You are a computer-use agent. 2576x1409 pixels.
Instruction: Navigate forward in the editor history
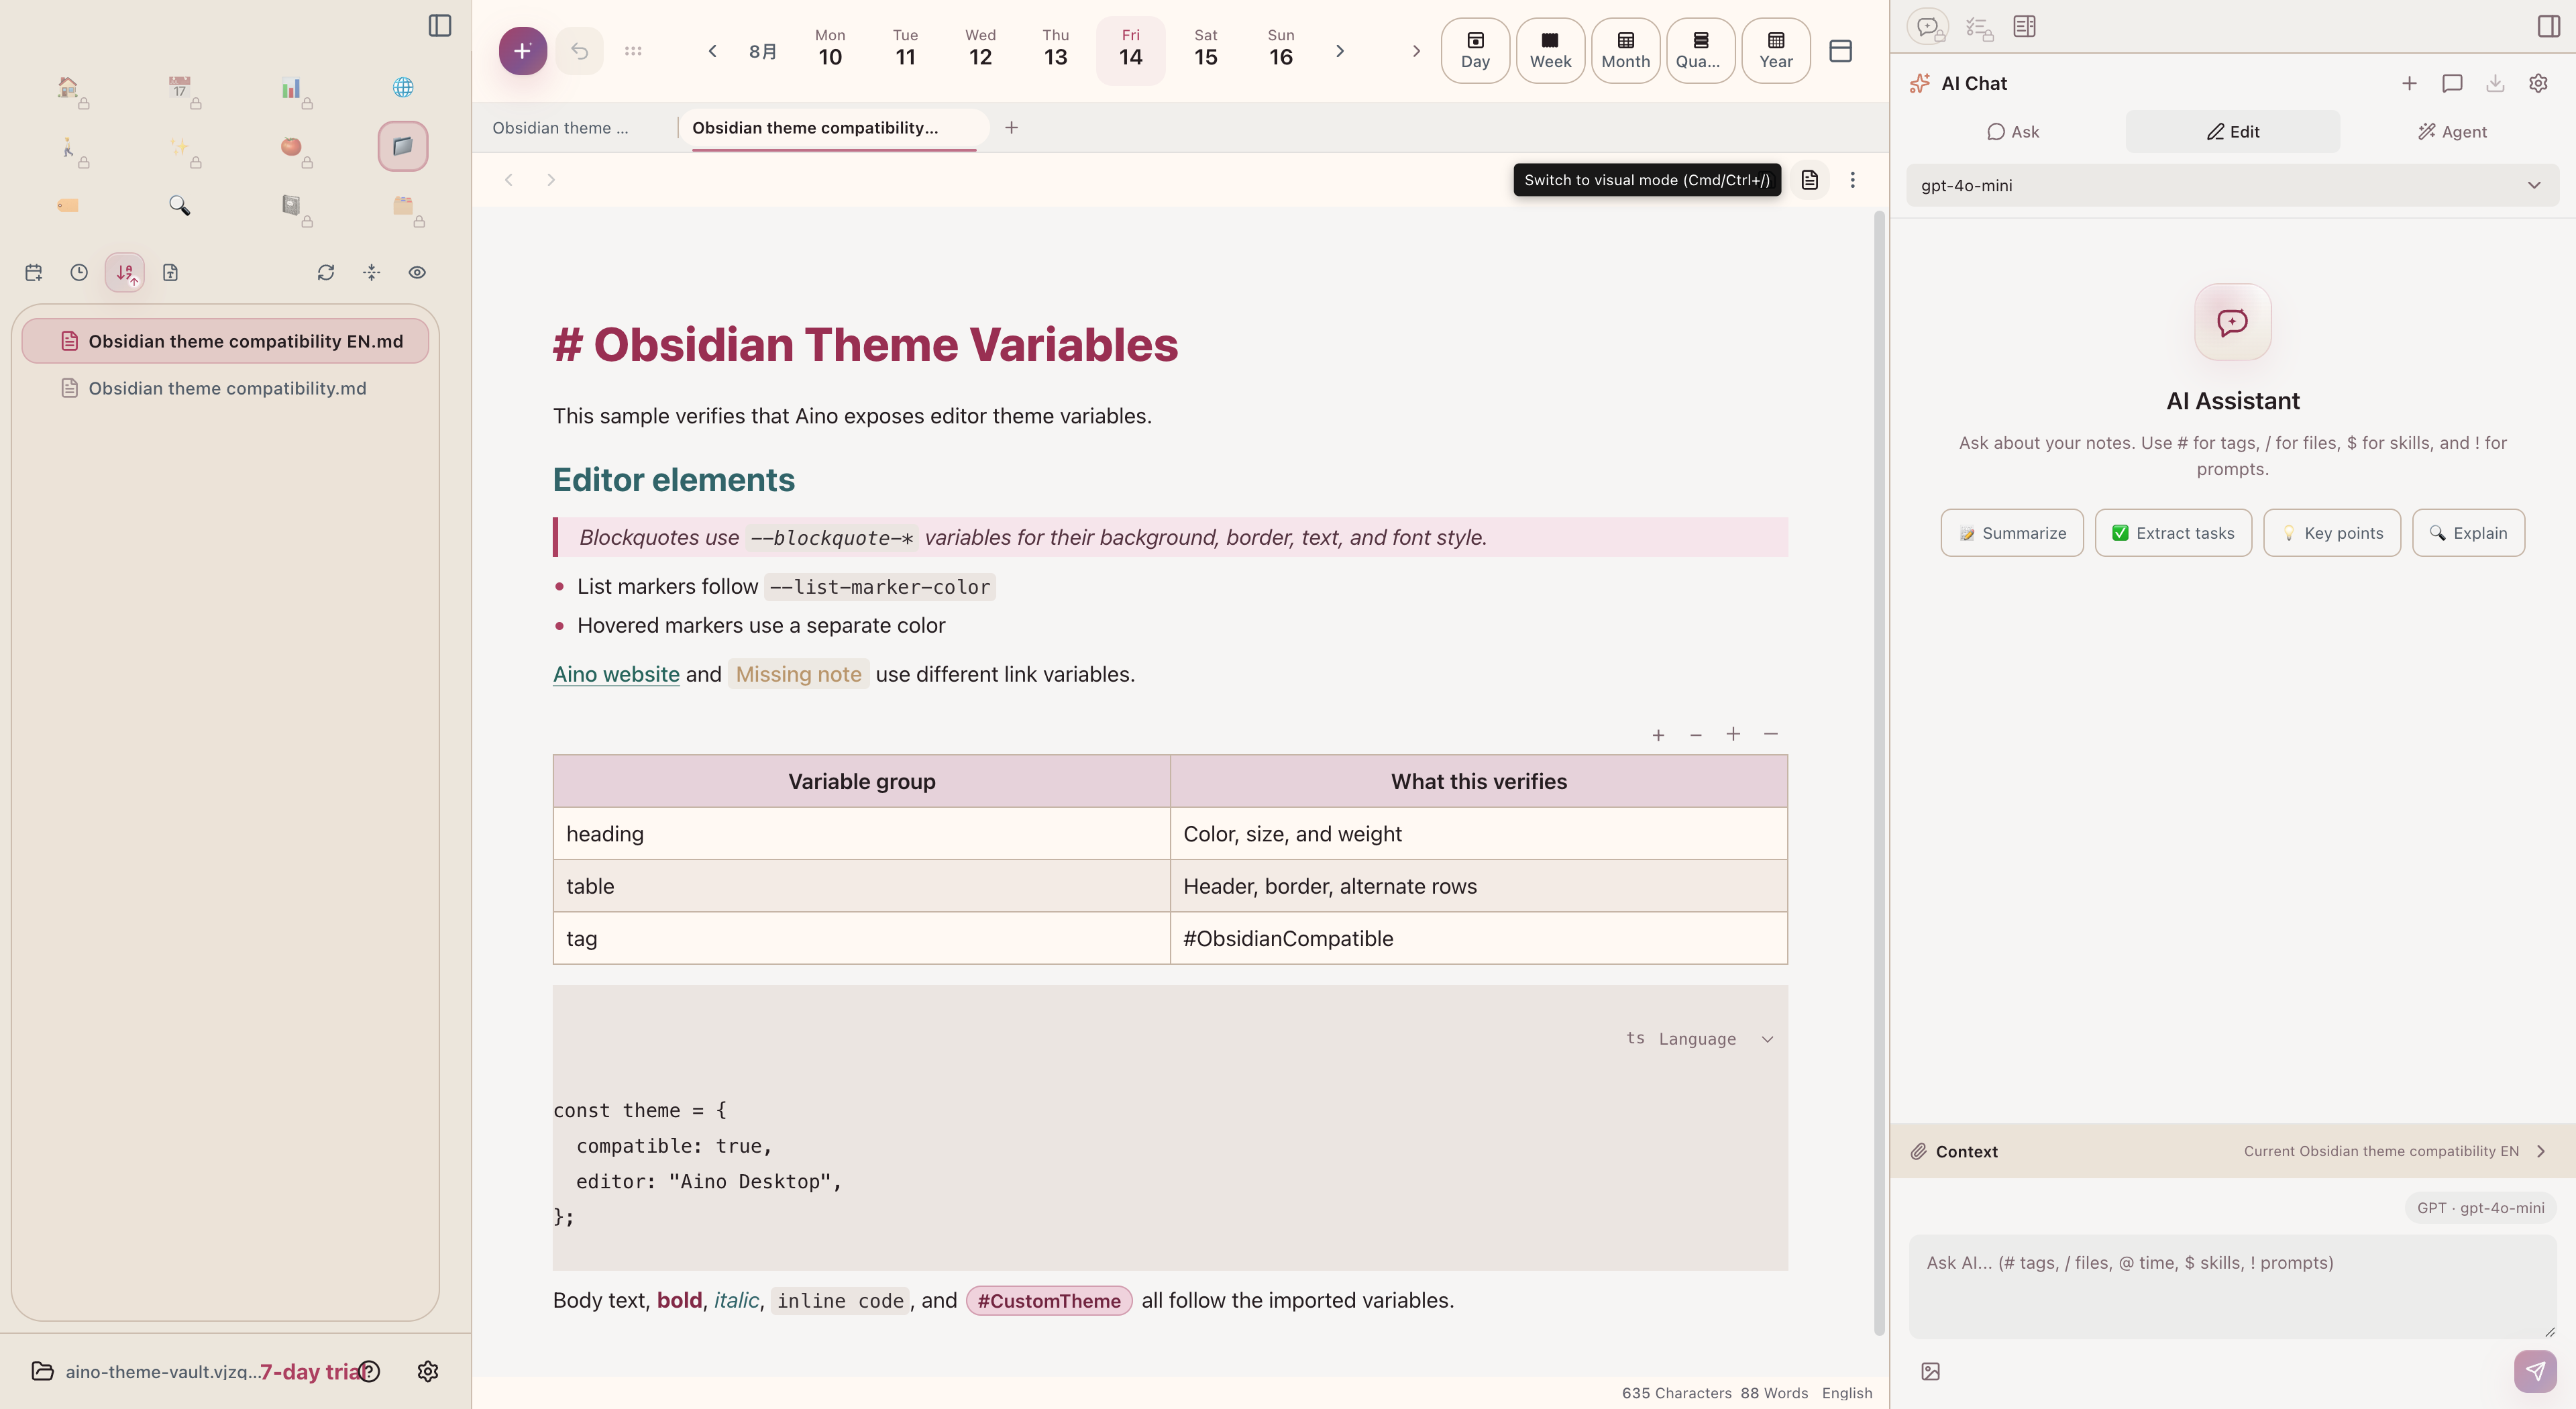pyautogui.click(x=551, y=180)
